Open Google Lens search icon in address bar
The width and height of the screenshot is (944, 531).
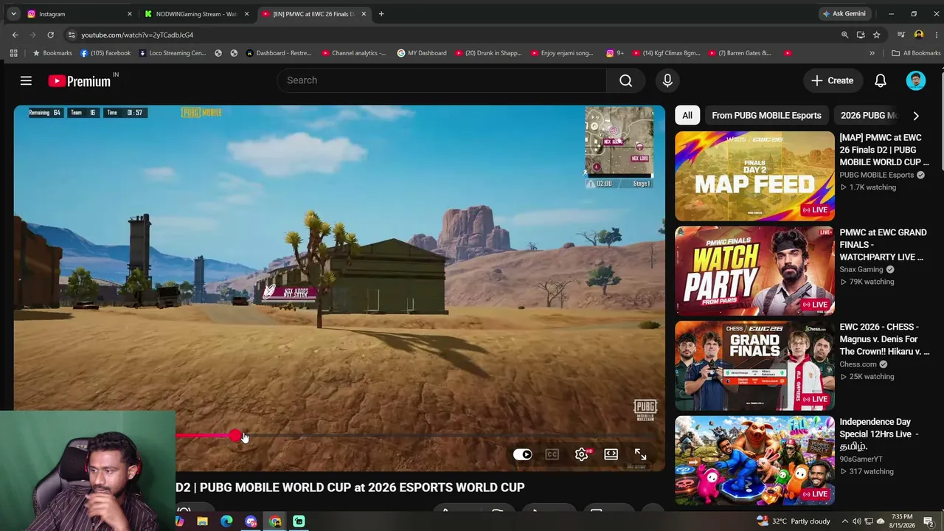tap(844, 35)
